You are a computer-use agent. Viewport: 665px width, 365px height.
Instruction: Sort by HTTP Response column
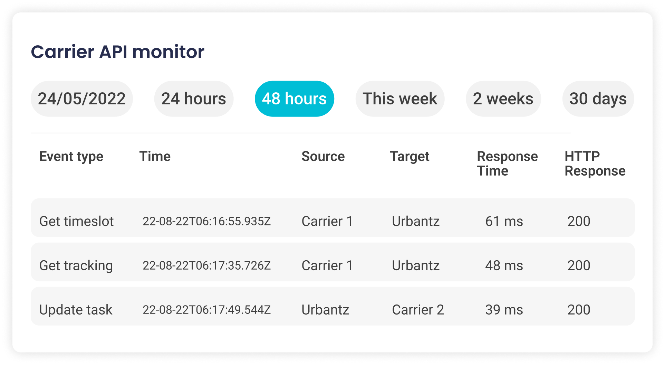[594, 163]
